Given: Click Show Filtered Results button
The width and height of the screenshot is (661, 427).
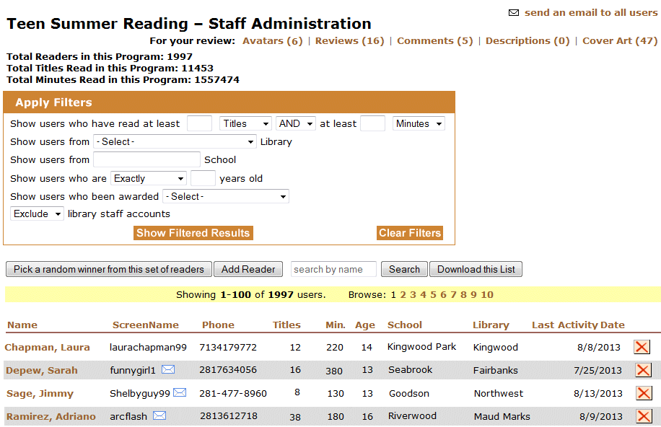Looking at the screenshot, I should [x=193, y=233].
